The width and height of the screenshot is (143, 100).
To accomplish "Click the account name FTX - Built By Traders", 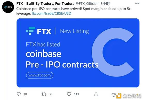I will (45, 4).
